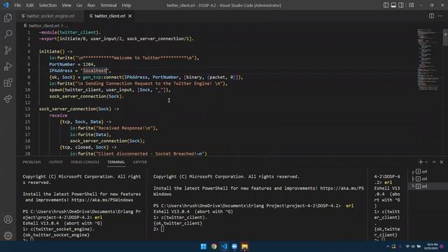The image size is (448, 252).
Task: Open editor More Actions ellipsis
Action: (440, 16)
